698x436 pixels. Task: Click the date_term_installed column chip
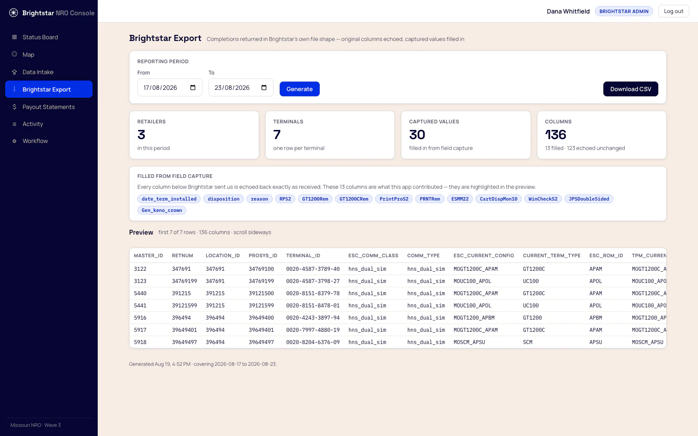click(x=169, y=199)
